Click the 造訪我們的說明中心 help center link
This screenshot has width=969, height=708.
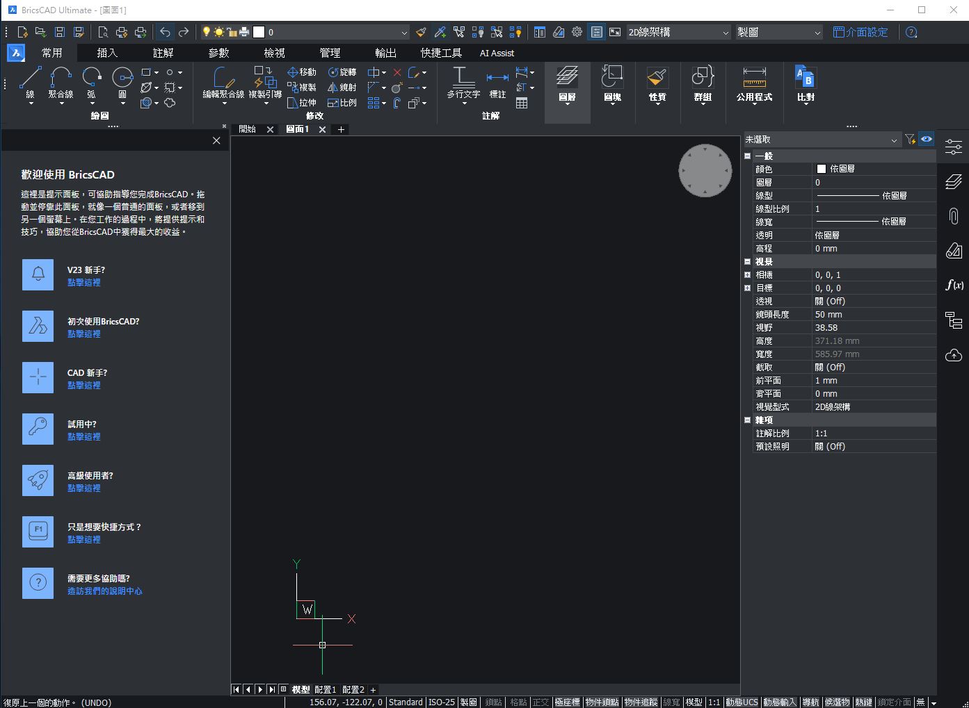click(104, 591)
